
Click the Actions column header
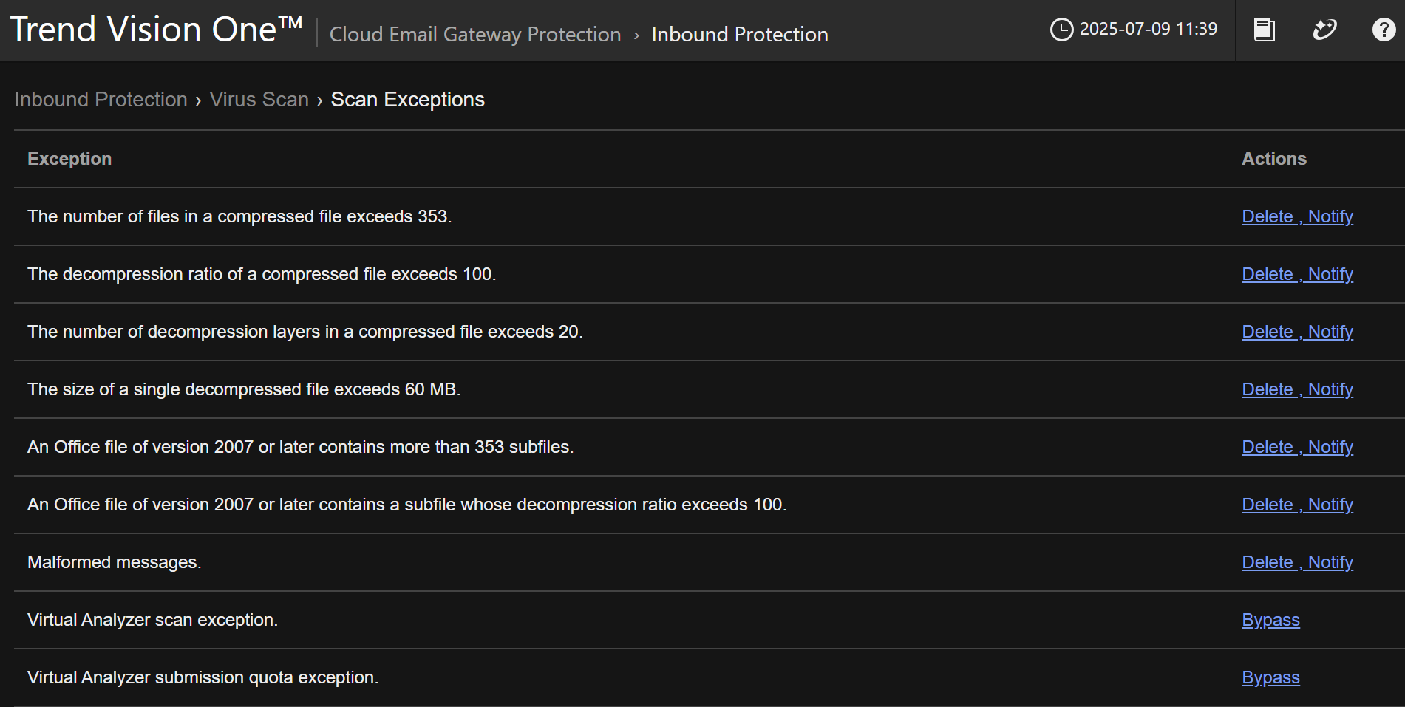coord(1273,159)
